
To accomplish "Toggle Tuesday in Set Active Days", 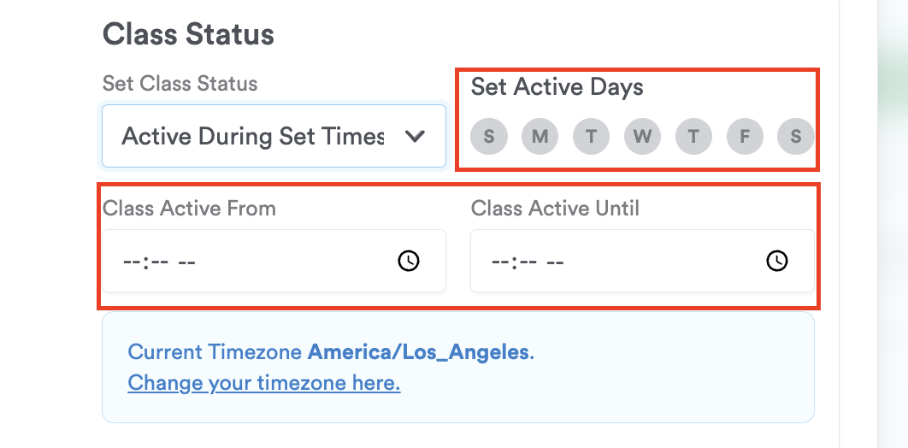I will tap(591, 136).
